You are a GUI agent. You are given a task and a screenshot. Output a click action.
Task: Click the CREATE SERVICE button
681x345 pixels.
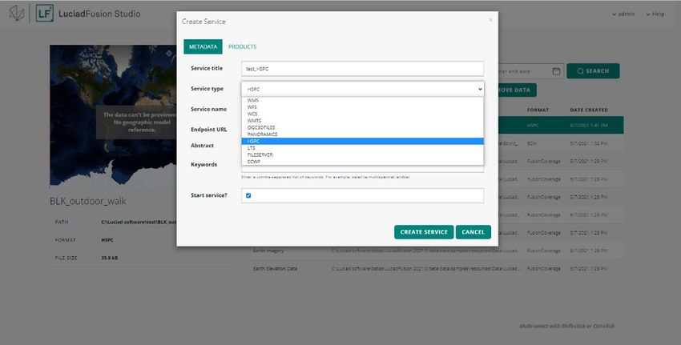[x=424, y=232]
